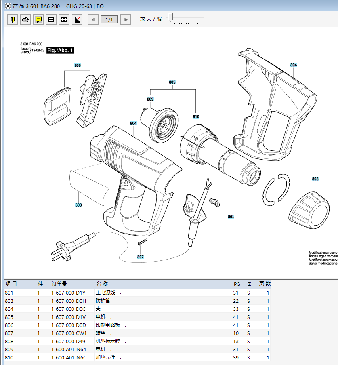The image size is (338, 365).
Task: Click the fit-to-window icon
Action: [x=51, y=19]
